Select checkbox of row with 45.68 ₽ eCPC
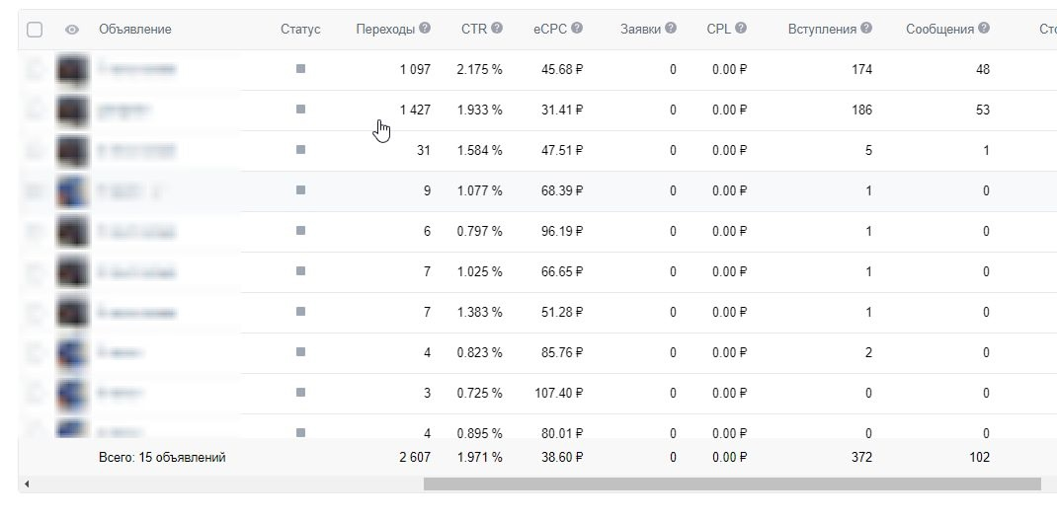The image size is (1057, 519). [x=35, y=69]
